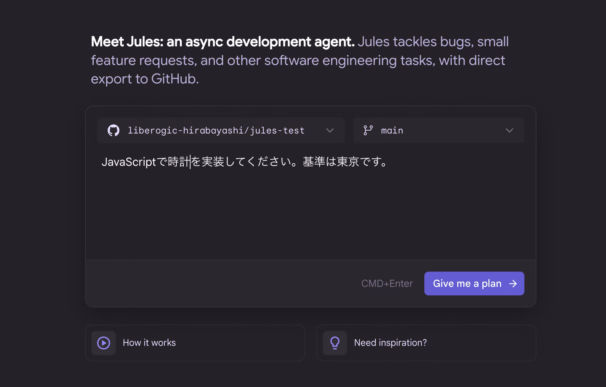Click the lightbulb icon for inspiration

(x=335, y=343)
